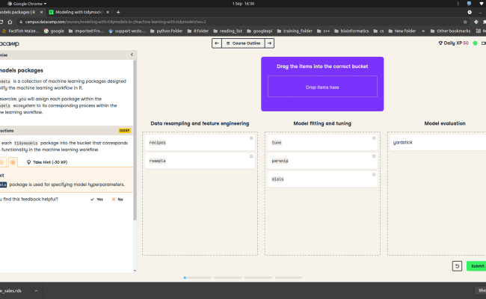486x299 pixels.
Task: Open the system network tray icon
Action: [x=481, y=4]
